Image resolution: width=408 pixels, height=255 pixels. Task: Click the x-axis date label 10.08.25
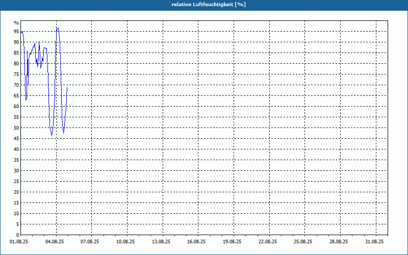click(x=125, y=242)
